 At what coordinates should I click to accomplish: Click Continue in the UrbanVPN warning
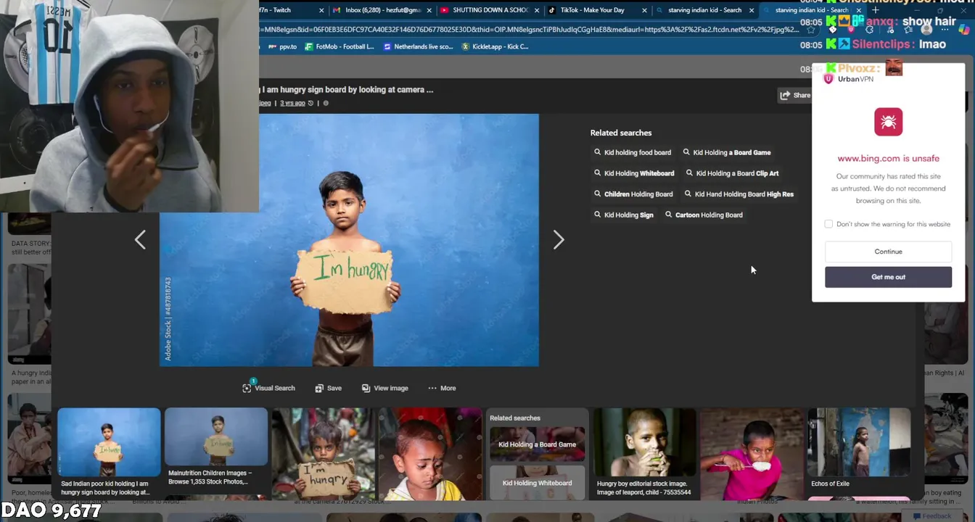(888, 252)
